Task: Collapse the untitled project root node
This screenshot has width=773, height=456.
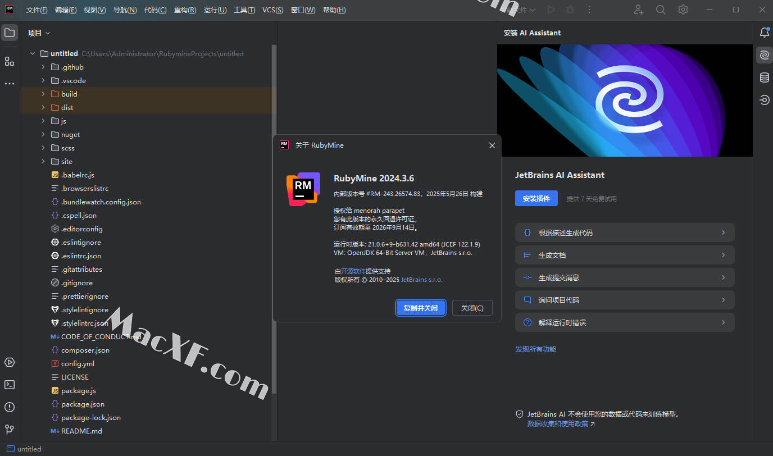Action: pos(32,53)
